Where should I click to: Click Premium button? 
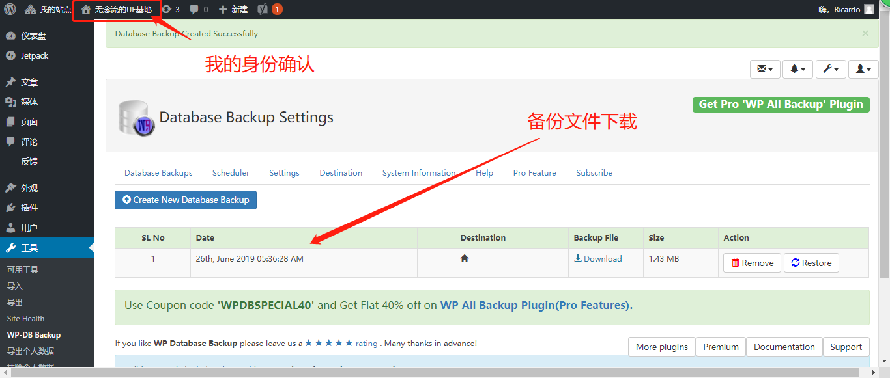click(721, 347)
